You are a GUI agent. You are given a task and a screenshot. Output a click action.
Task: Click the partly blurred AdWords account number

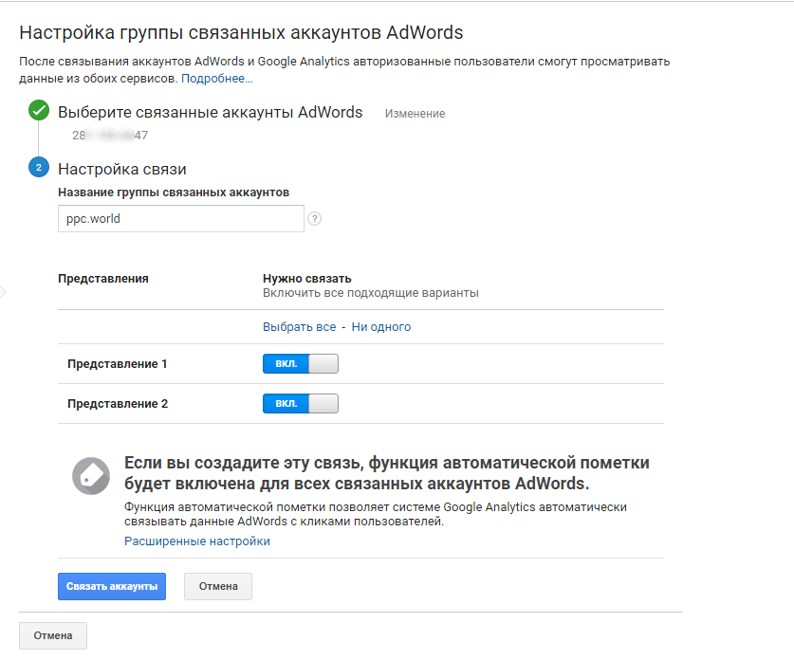110,136
